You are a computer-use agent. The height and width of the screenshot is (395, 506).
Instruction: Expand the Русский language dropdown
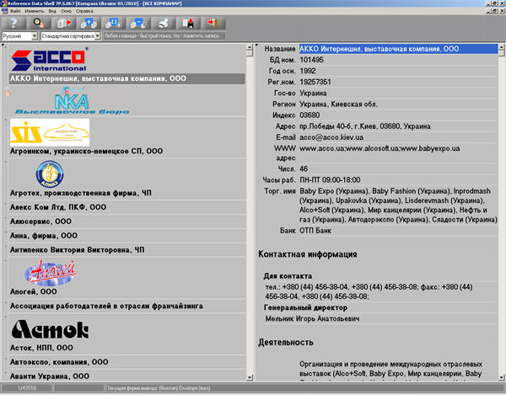(35, 36)
